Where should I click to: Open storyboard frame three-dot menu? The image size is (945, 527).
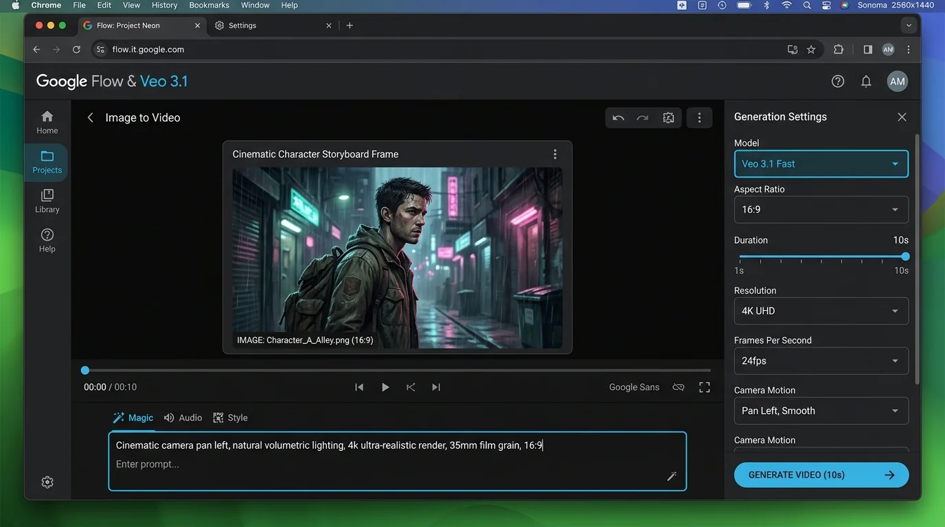(555, 154)
